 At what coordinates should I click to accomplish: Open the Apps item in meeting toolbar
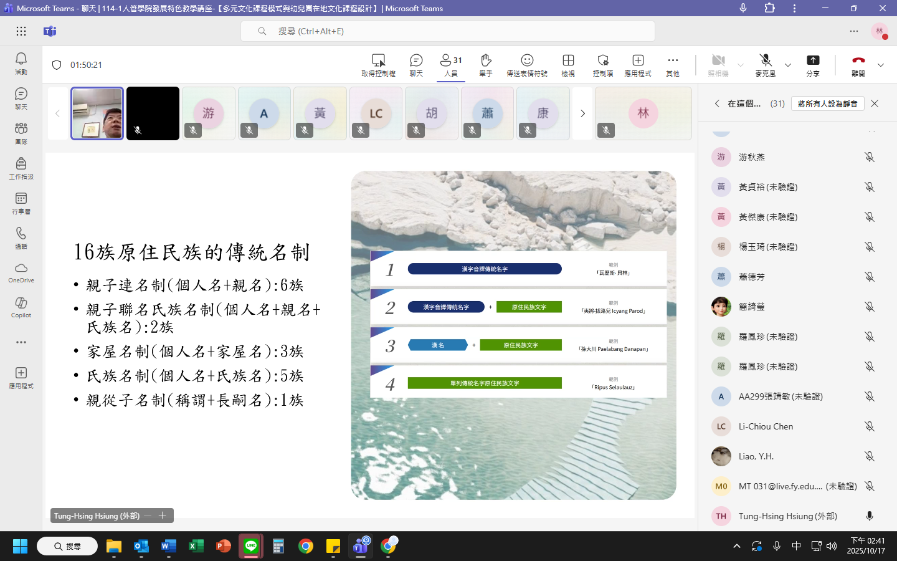click(x=638, y=64)
